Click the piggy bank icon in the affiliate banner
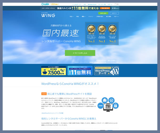160x133 pixels. point(45,72)
